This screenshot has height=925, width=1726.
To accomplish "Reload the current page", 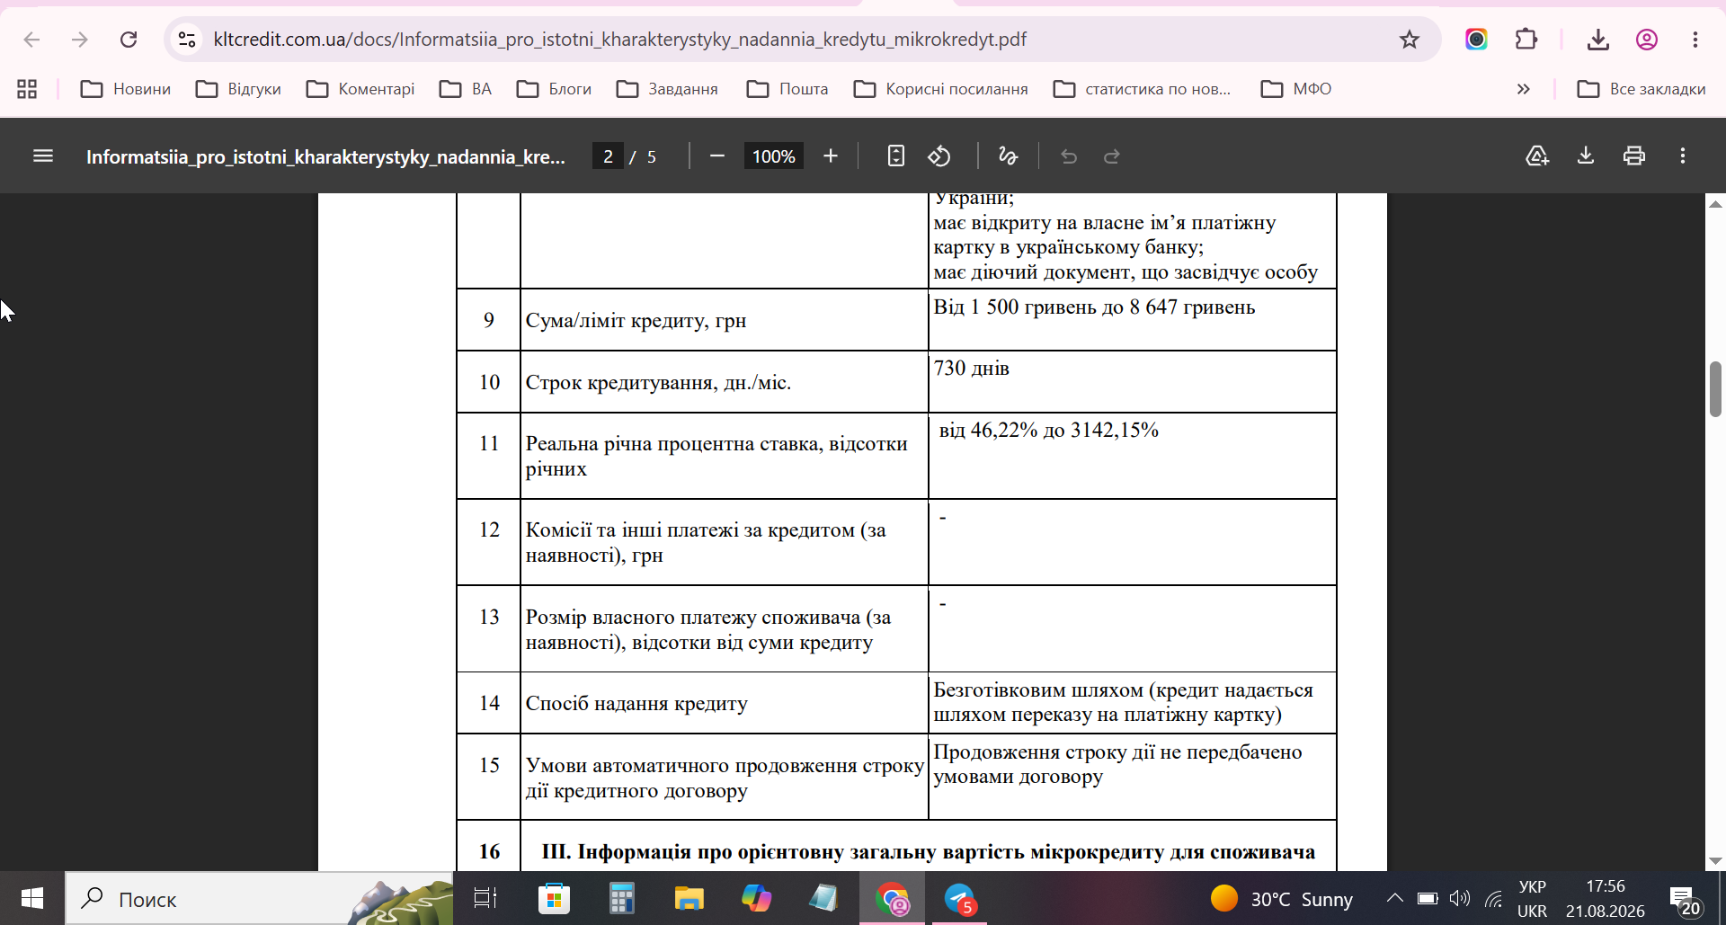I will (x=129, y=40).
